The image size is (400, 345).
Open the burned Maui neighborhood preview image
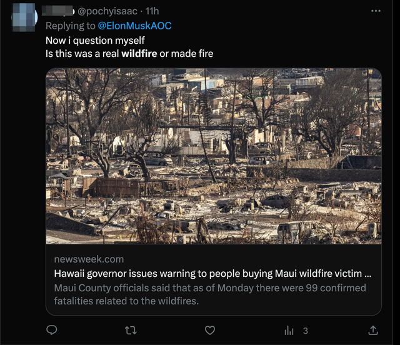213,156
